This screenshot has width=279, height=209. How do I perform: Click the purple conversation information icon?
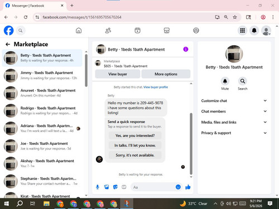point(186,49)
